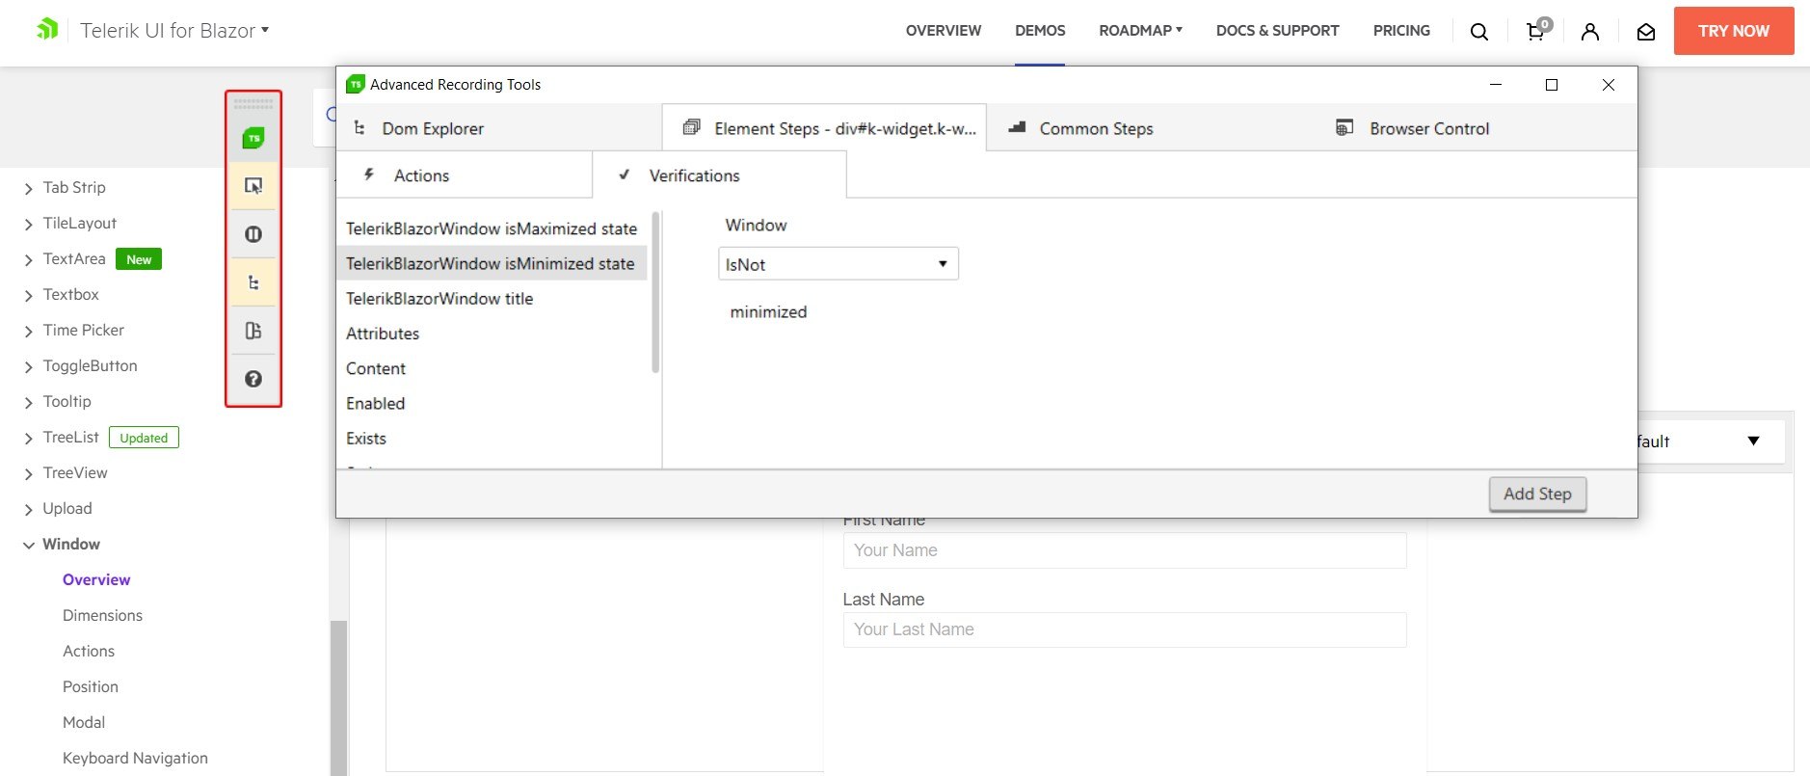This screenshot has height=776, width=1810.
Task: Click the Your Last Name input field
Action: pyautogui.click(x=1125, y=629)
